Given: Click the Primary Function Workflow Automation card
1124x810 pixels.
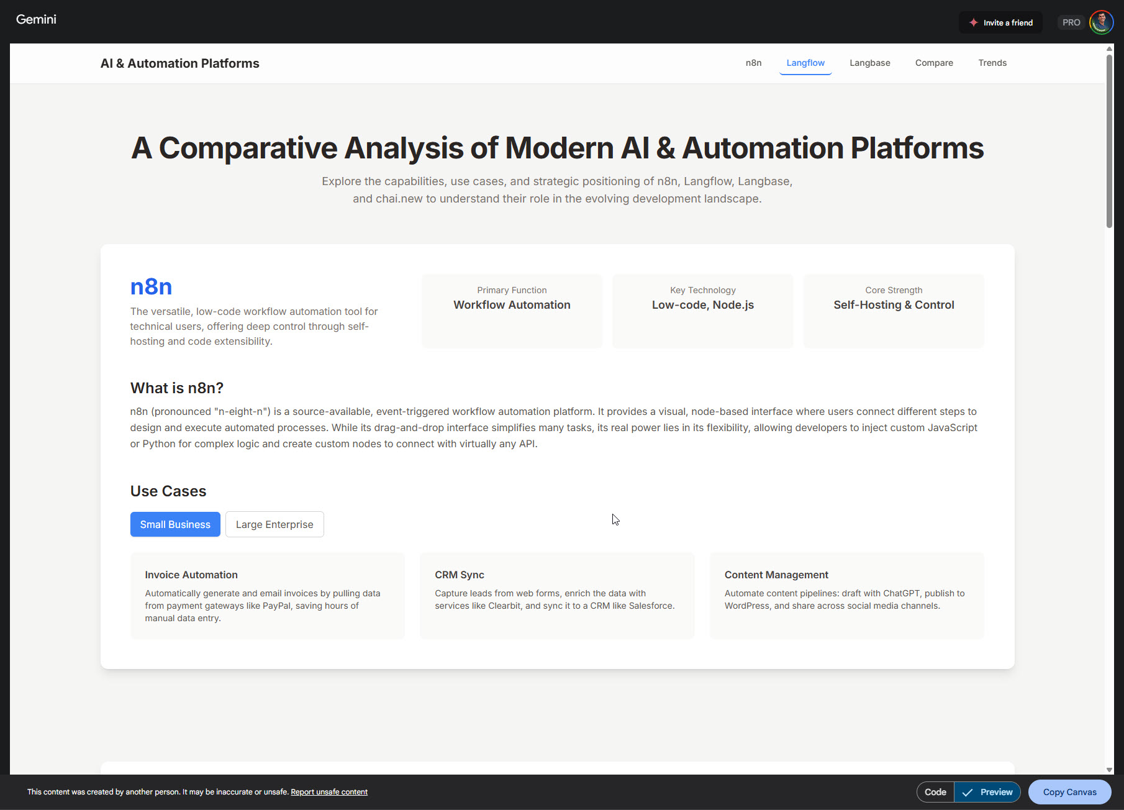Looking at the screenshot, I should (x=512, y=311).
